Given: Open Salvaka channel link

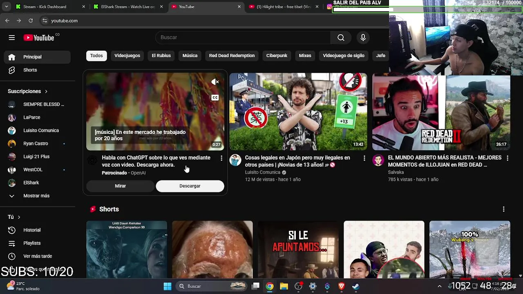Looking at the screenshot, I should coord(396,172).
